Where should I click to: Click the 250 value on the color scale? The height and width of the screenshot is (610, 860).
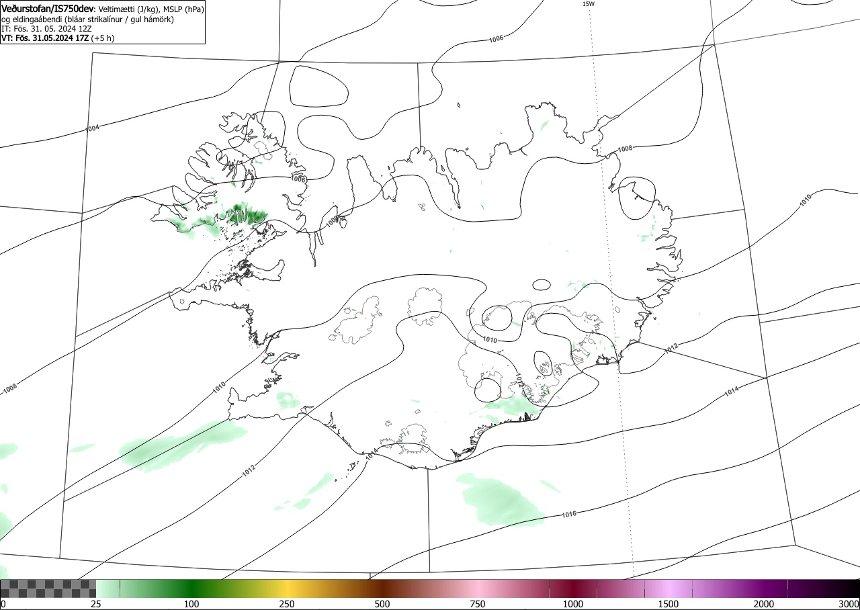(287, 604)
